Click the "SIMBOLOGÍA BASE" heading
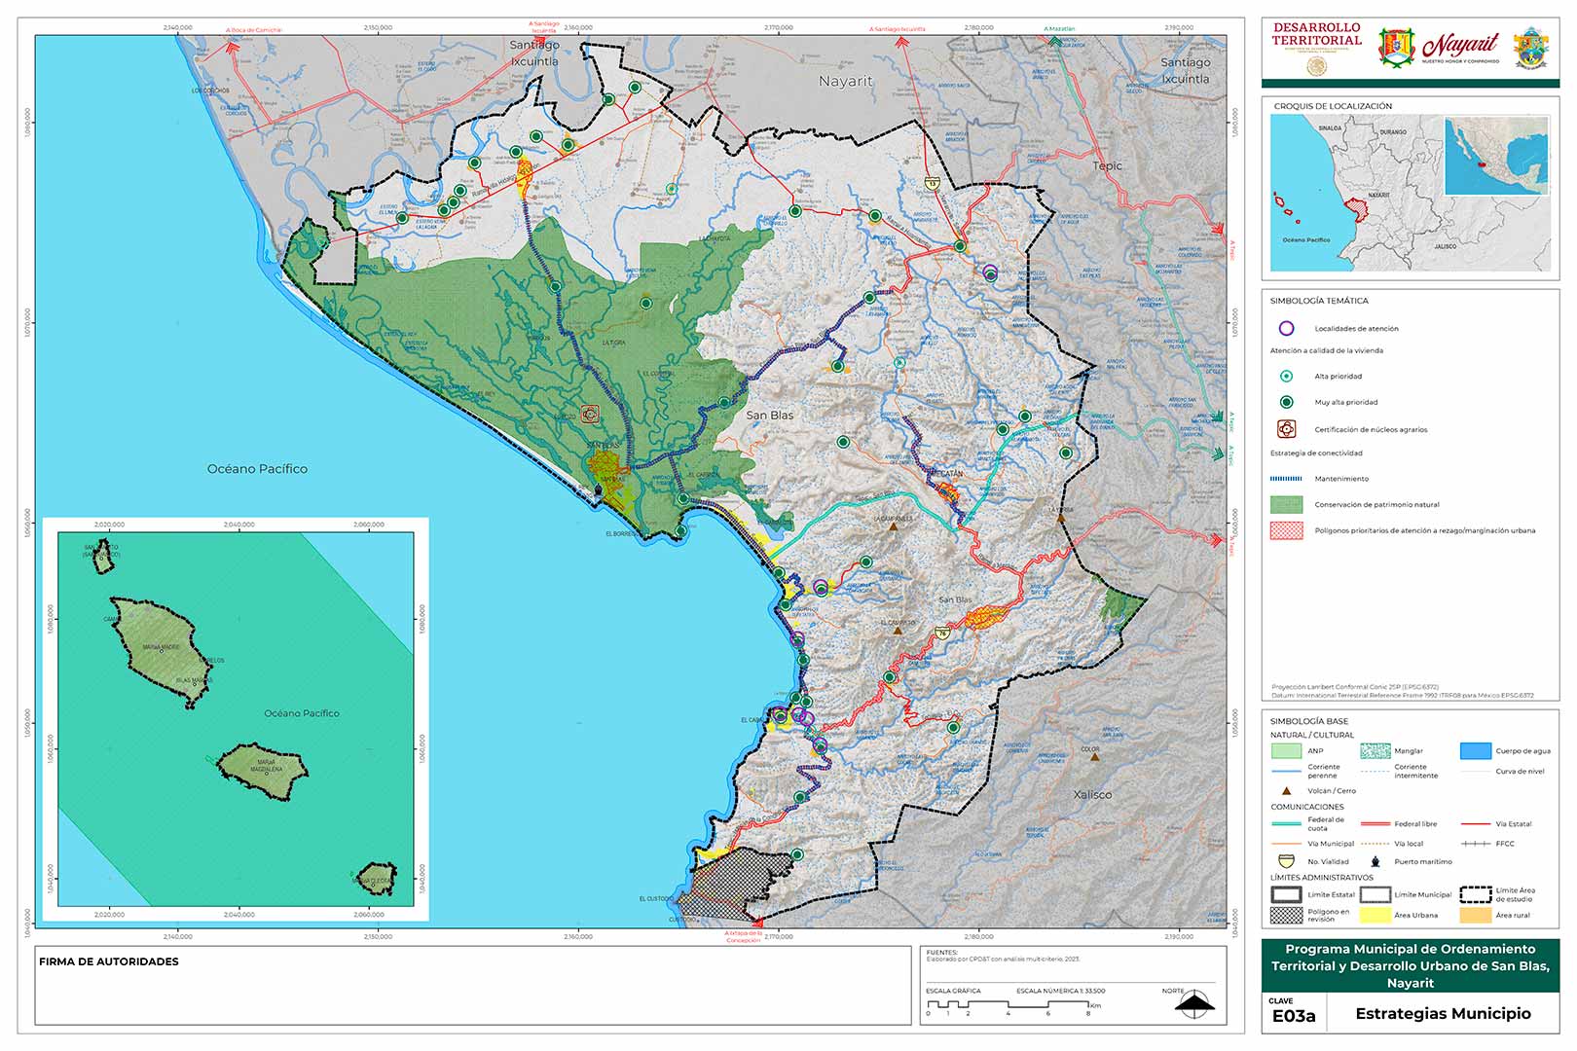 pos(1309,721)
